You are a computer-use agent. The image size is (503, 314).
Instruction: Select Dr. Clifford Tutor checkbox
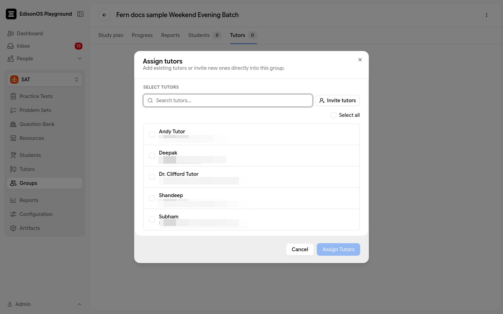[152, 177]
